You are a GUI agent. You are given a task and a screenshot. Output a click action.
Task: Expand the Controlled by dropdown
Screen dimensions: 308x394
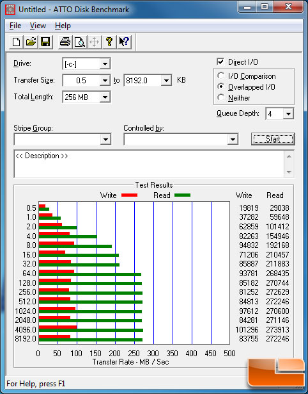coord(233,140)
